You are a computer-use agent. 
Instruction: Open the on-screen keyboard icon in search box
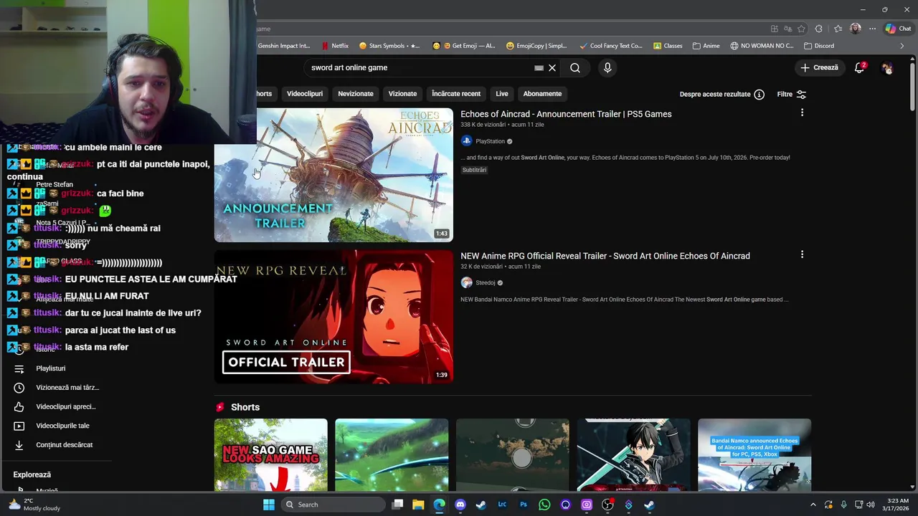pyautogui.click(x=539, y=68)
